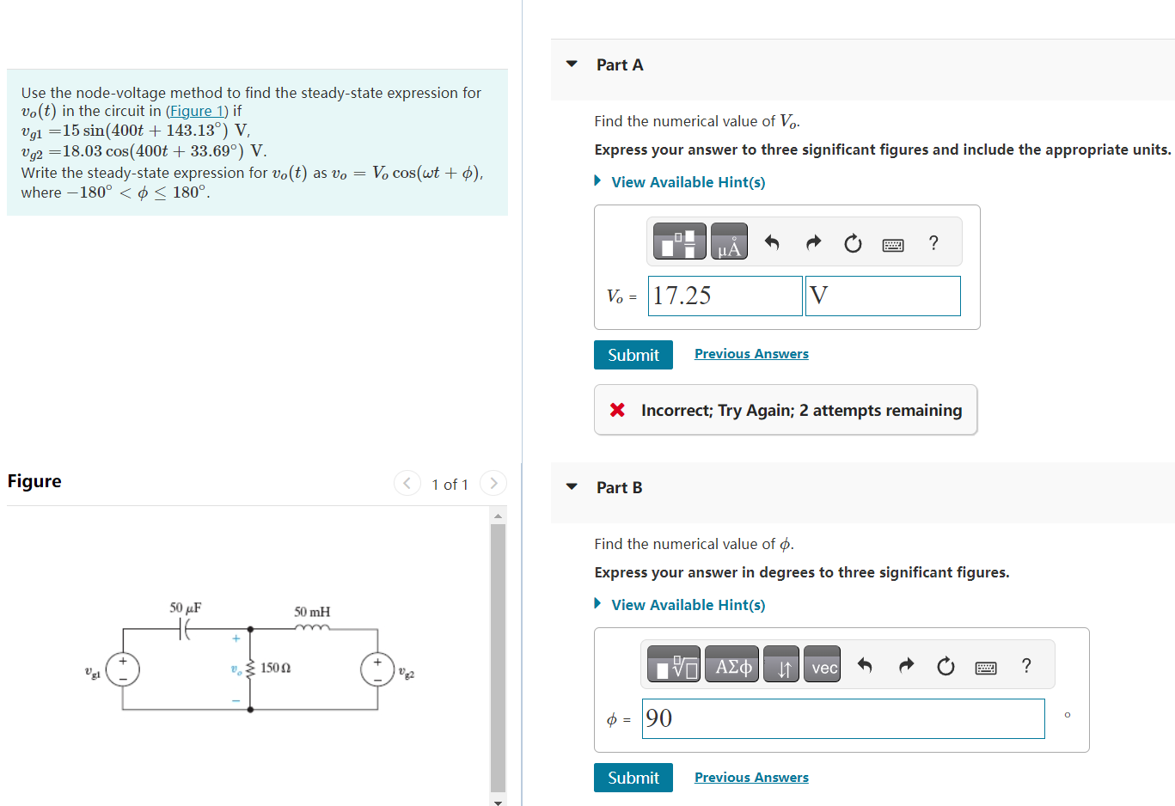The image size is (1175, 806).
Task: Click the help question mark in Part A toolbar
Action: (x=933, y=244)
